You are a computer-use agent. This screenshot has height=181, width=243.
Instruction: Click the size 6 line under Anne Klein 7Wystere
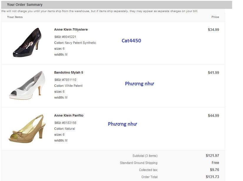(x=59, y=49)
